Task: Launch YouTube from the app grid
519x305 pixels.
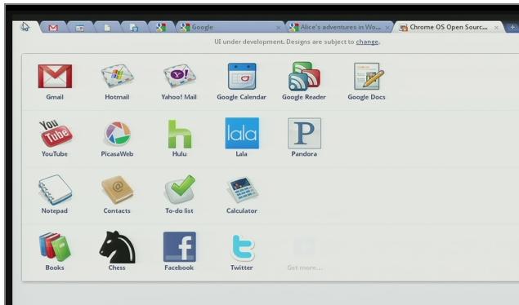Action: (x=56, y=133)
